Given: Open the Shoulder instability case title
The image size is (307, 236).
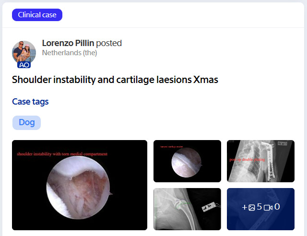Looking at the screenshot, I should (x=115, y=80).
